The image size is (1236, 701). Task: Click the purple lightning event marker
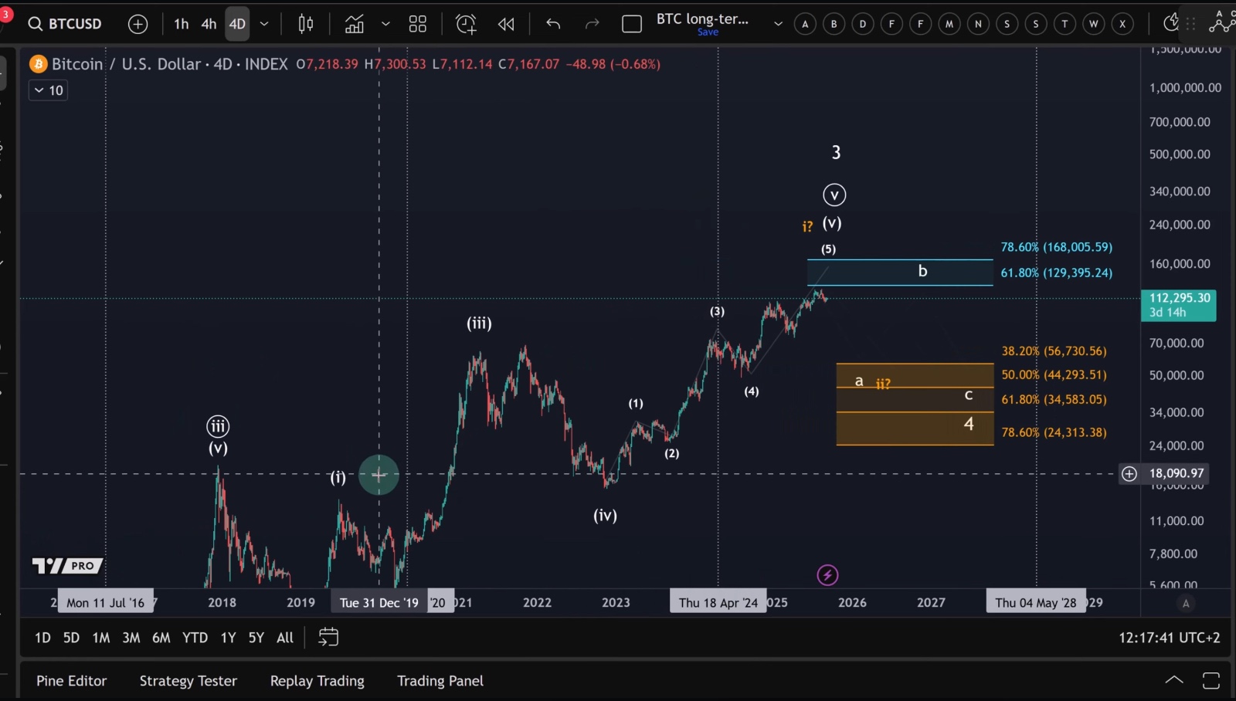[827, 574]
